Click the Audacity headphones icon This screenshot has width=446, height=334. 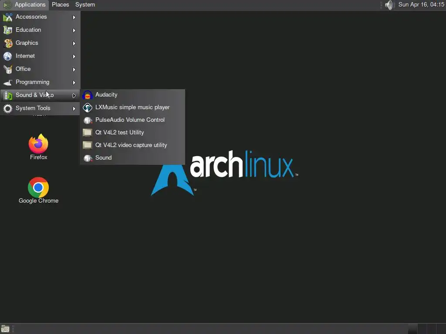pos(87,95)
